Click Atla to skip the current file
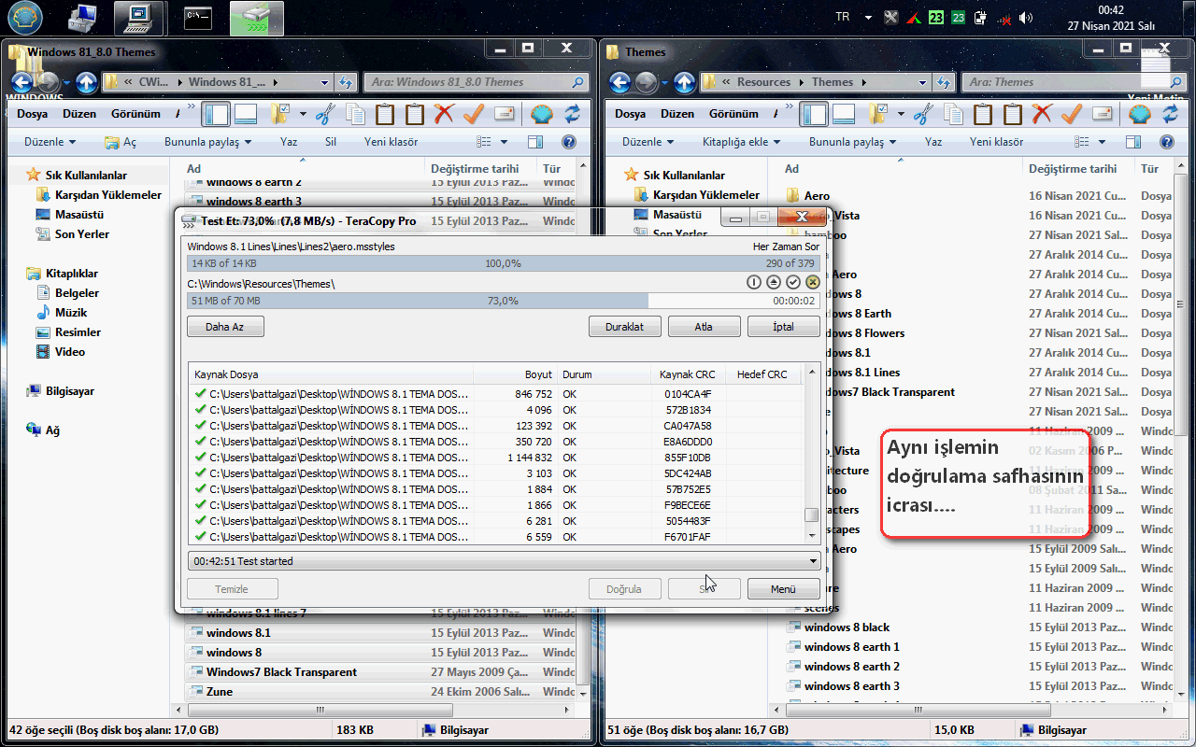 (704, 327)
